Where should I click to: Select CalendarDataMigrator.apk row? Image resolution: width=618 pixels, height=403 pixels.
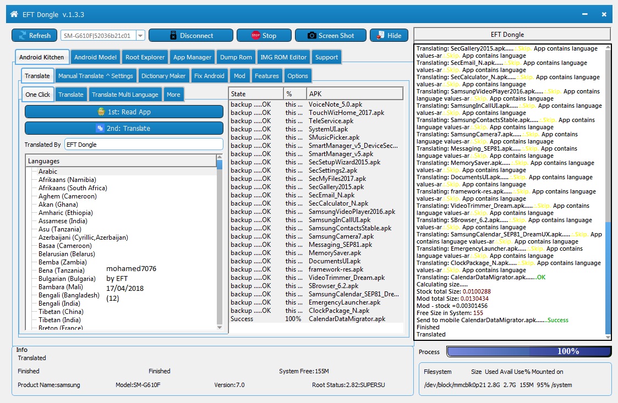(x=316, y=319)
